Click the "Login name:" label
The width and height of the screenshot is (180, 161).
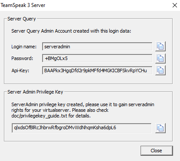tap(24, 47)
